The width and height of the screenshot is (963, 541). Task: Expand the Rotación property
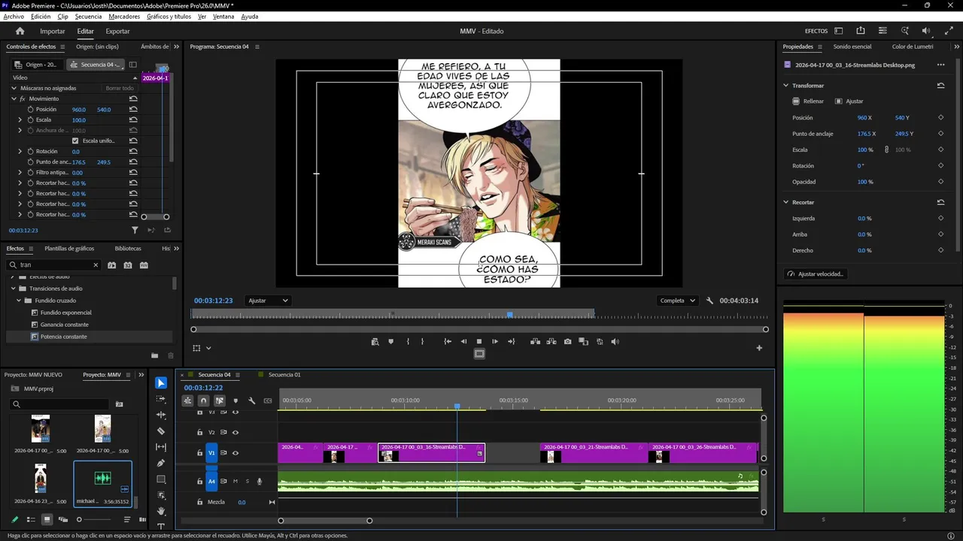click(20, 152)
